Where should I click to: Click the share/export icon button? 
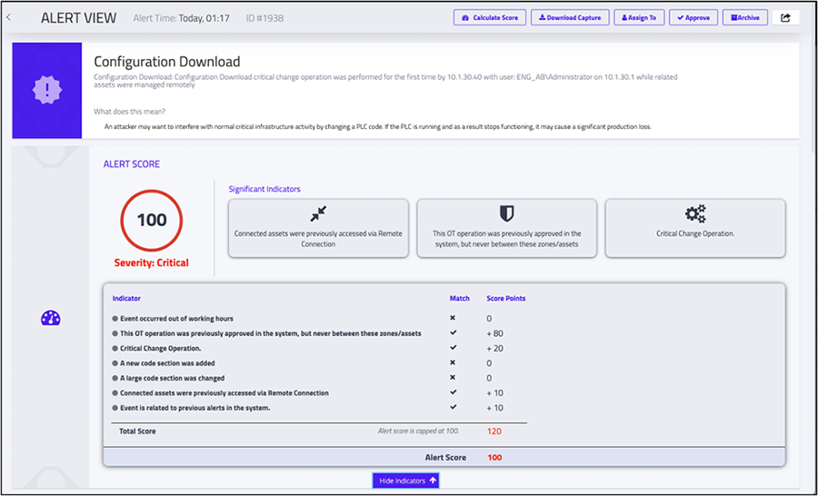(785, 18)
